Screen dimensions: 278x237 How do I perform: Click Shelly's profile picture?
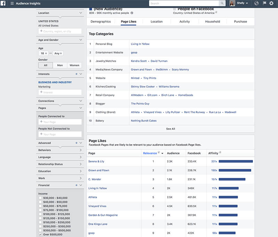(231, 3)
